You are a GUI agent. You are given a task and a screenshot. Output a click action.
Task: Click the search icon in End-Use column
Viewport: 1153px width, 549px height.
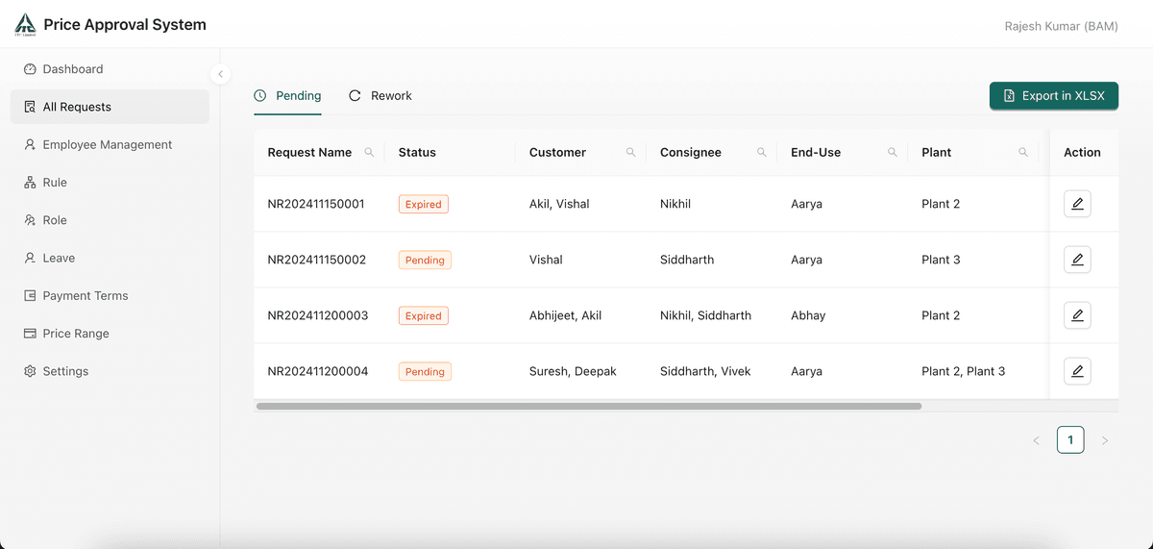892,152
